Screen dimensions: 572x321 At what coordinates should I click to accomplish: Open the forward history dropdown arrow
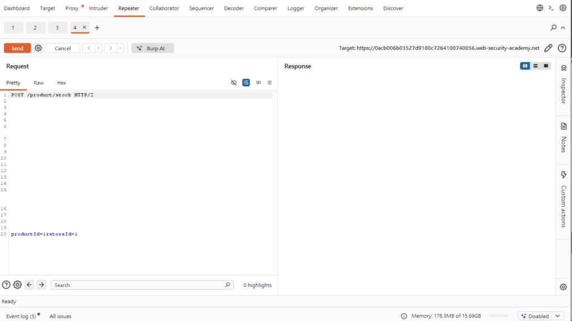pos(120,48)
